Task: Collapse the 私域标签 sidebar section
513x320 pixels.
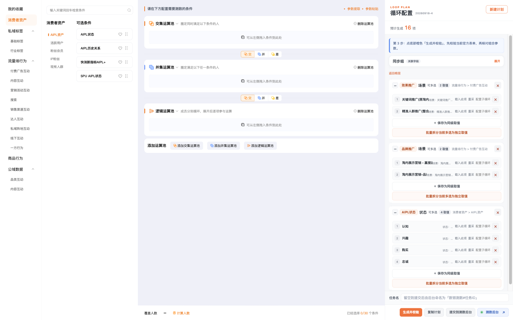Action: tap(33, 31)
